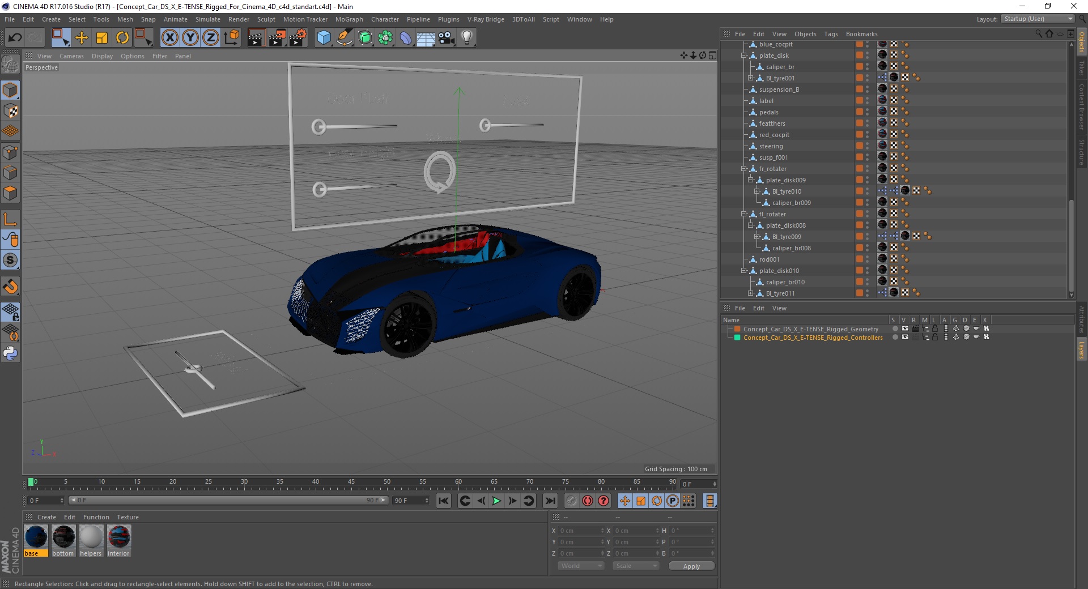
Task: Add a Camera object
Action: click(x=447, y=38)
